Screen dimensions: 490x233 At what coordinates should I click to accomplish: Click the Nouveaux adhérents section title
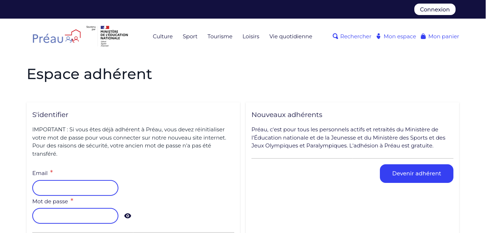(287, 115)
